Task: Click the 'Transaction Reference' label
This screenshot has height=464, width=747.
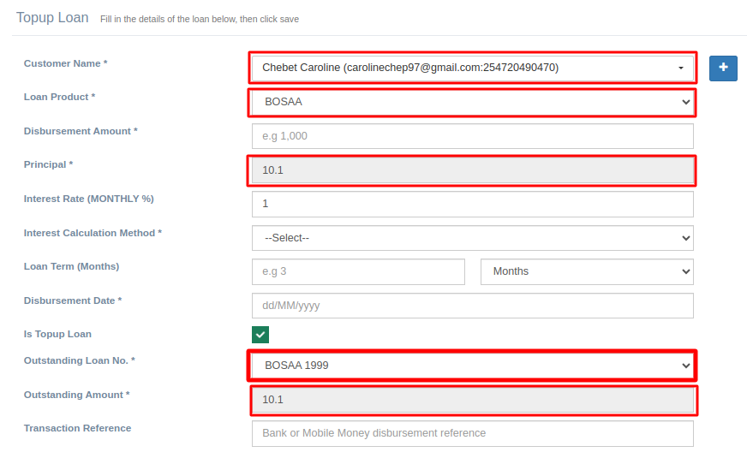Action: coord(77,428)
